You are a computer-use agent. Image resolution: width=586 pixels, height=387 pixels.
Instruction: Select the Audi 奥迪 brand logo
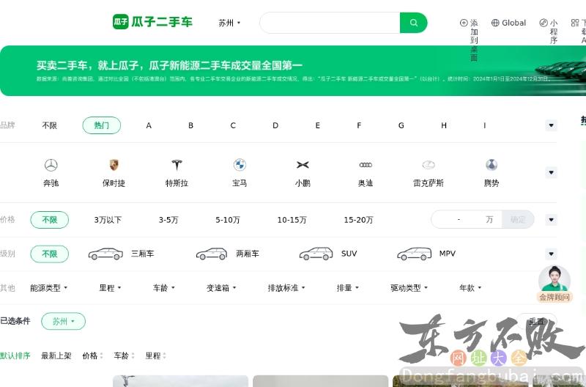[366, 165]
